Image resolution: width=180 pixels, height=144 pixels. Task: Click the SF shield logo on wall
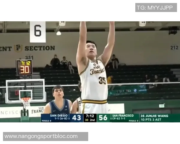click(x=18, y=48)
